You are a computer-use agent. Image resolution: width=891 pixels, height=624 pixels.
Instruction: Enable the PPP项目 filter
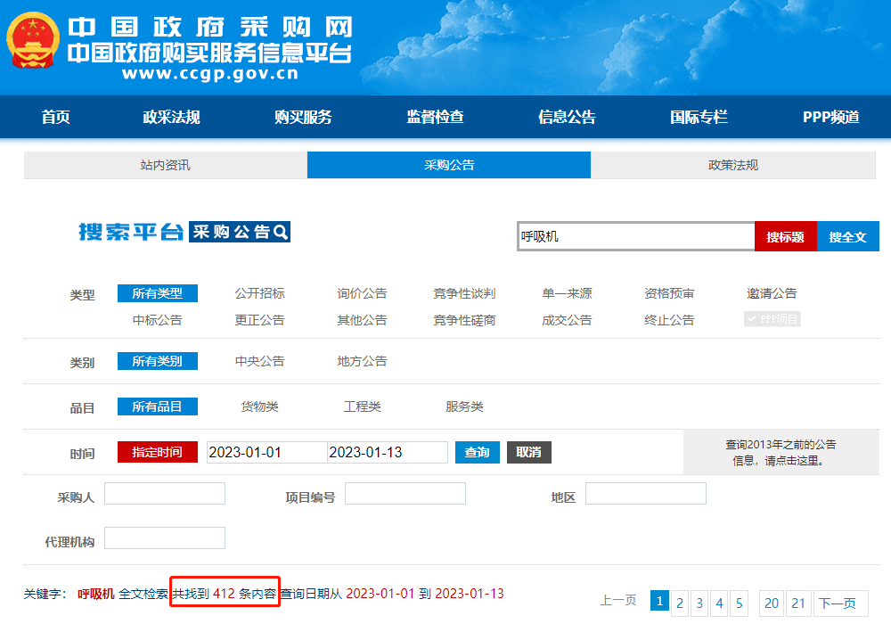point(772,318)
